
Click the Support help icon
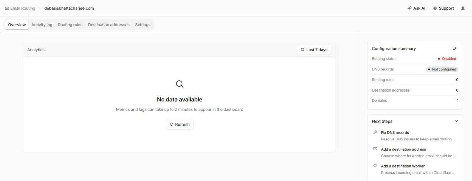pyautogui.click(x=435, y=8)
